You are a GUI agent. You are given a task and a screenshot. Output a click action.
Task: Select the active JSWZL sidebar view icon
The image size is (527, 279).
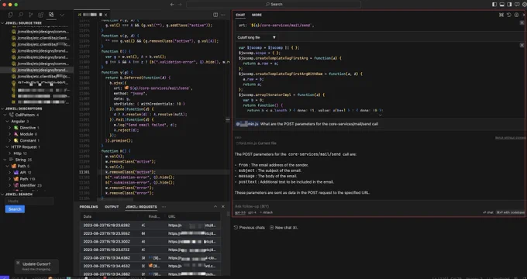(x=51, y=15)
